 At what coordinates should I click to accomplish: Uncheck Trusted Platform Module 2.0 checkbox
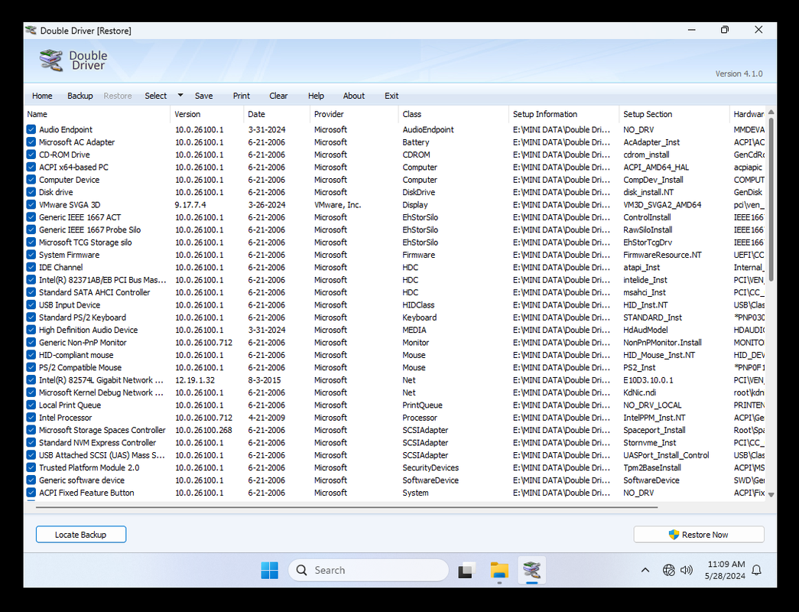(x=31, y=467)
